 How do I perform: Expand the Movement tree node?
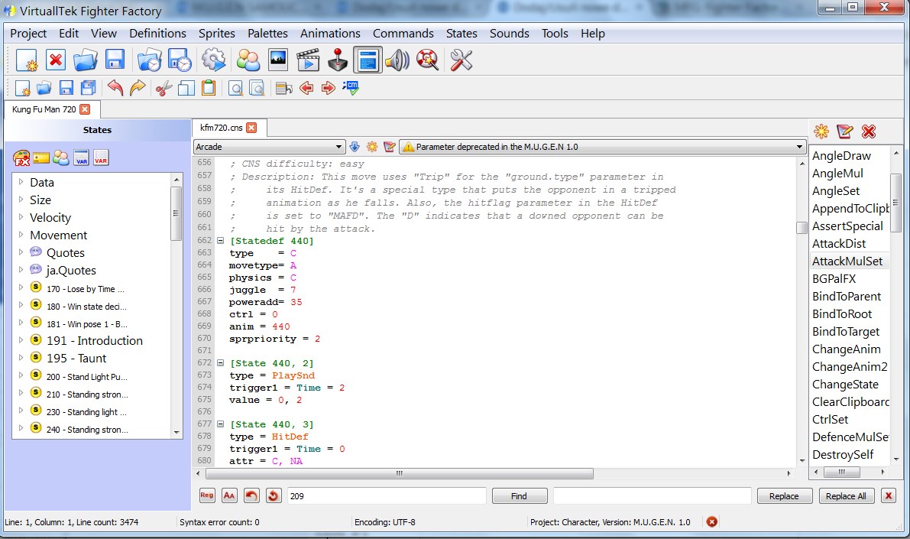tap(21, 235)
